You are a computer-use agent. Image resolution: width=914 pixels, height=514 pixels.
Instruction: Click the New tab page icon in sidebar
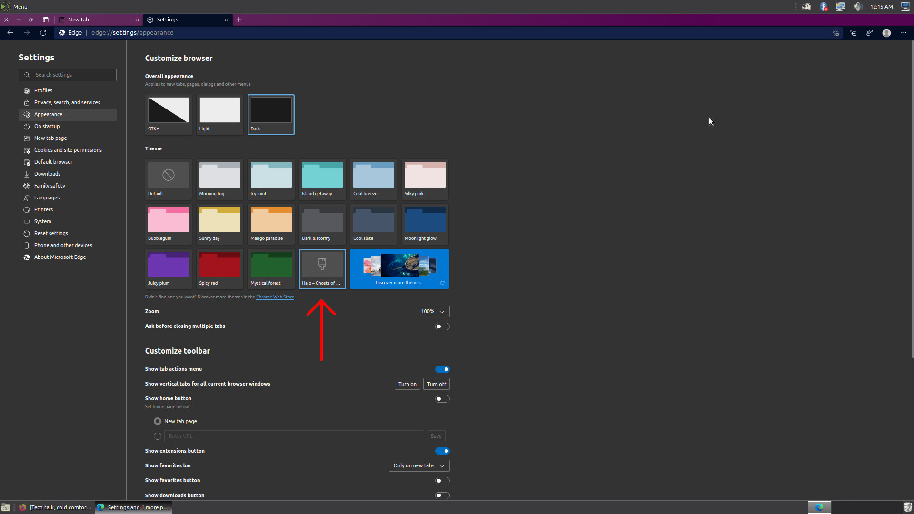click(27, 138)
